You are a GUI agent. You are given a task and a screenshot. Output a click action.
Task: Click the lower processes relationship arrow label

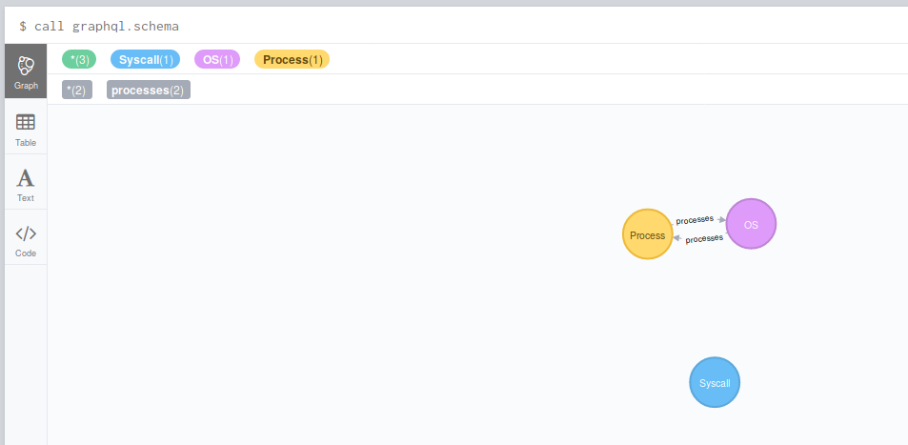point(704,239)
